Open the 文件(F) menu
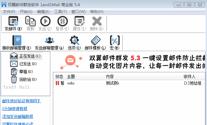Viewport: 207px width, 125px height. (x=9, y=12)
